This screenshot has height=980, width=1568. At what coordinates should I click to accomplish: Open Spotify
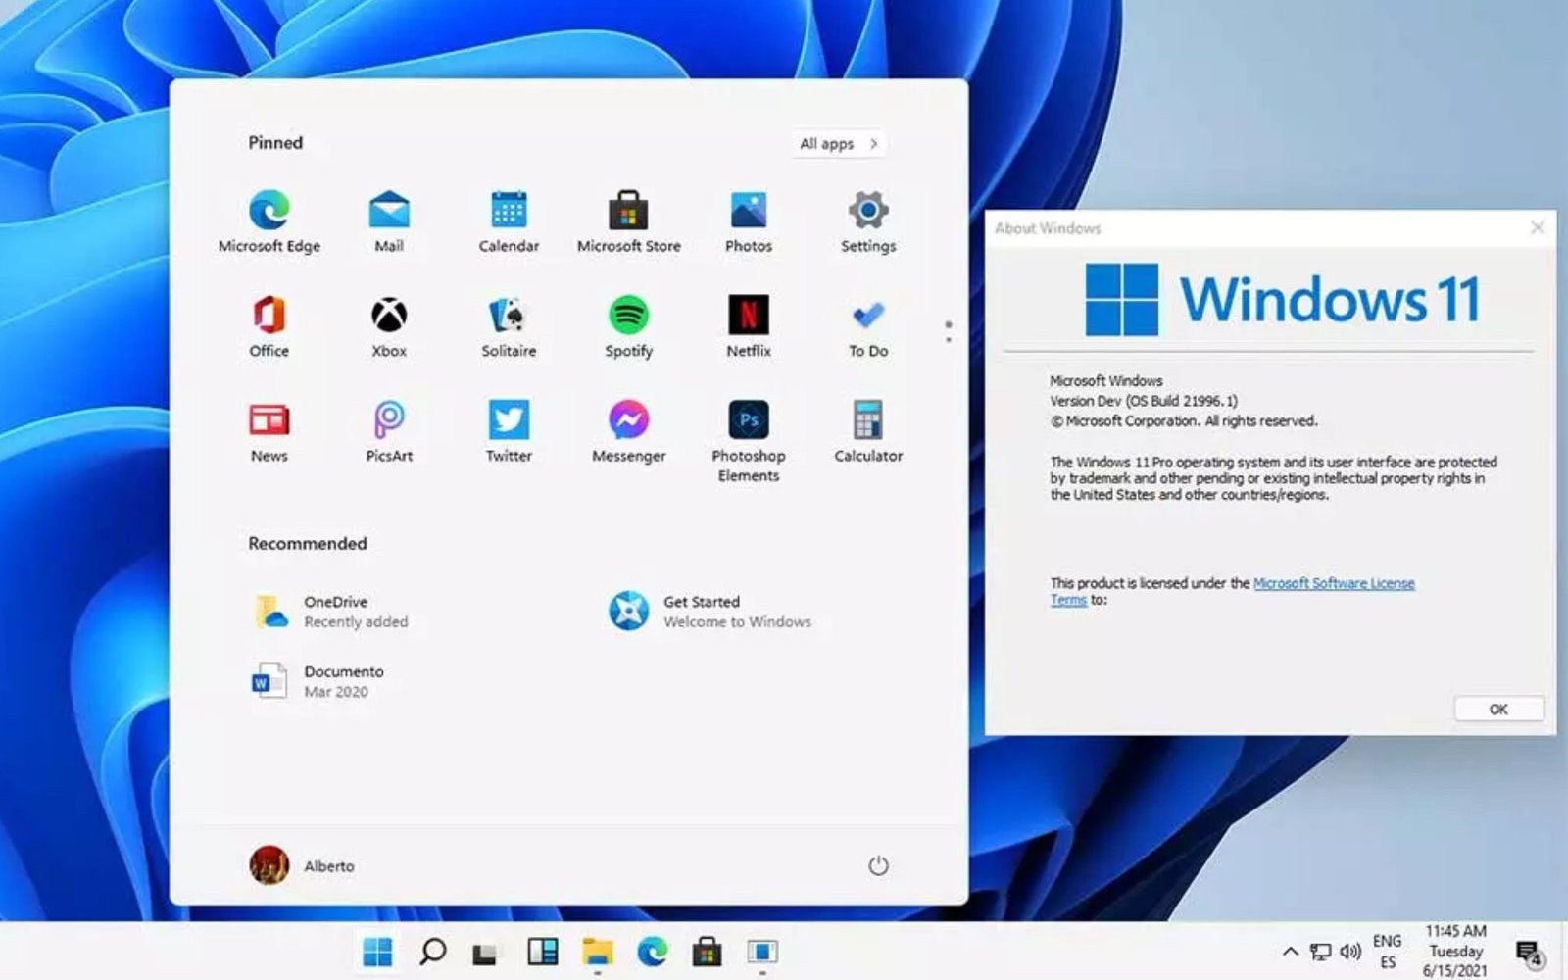[x=628, y=327]
